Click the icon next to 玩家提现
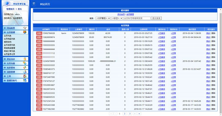Screen dimensions: 222x116 point(25,68)
